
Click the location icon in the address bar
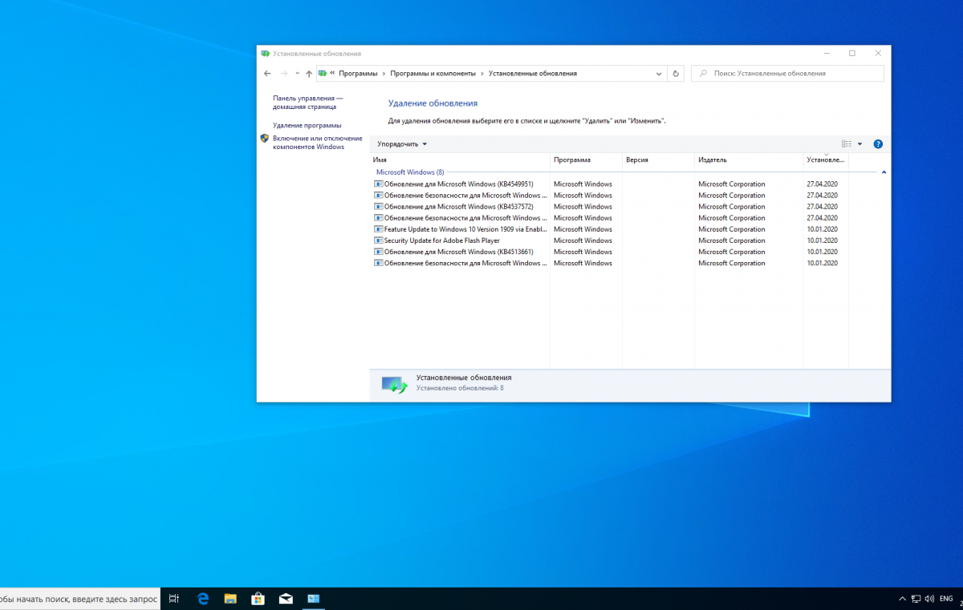pyautogui.click(x=323, y=74)
